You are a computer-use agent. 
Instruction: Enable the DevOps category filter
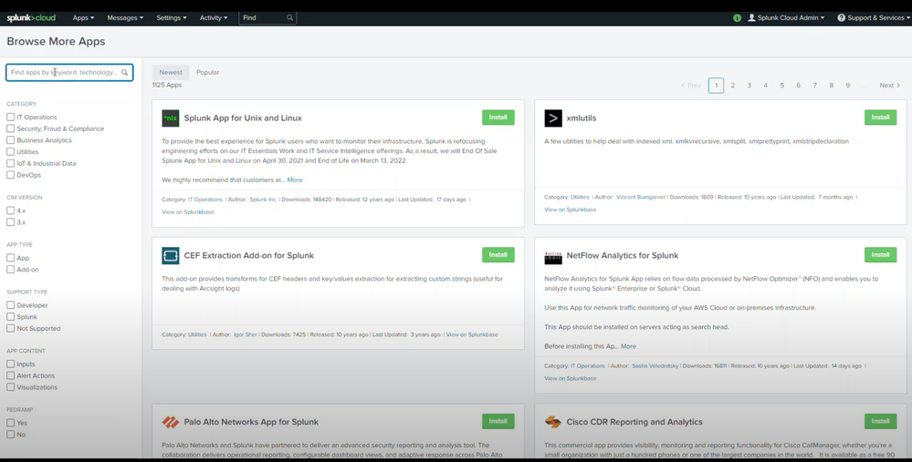[x=10, y=175]
